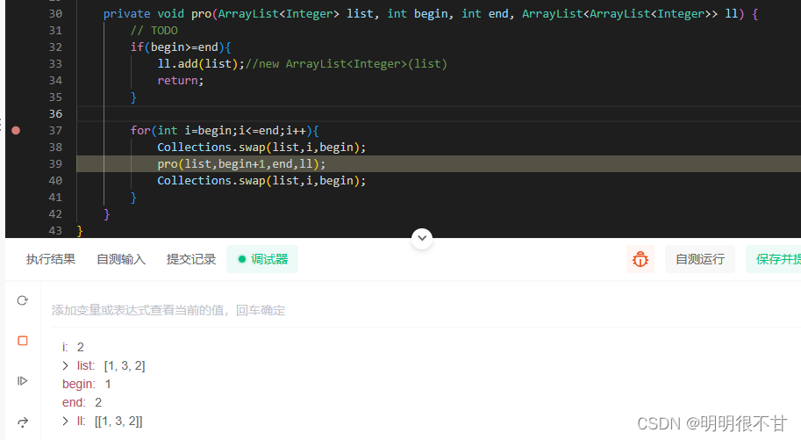Restart the debugger with the refresh icon

click(x=23, y=300)
